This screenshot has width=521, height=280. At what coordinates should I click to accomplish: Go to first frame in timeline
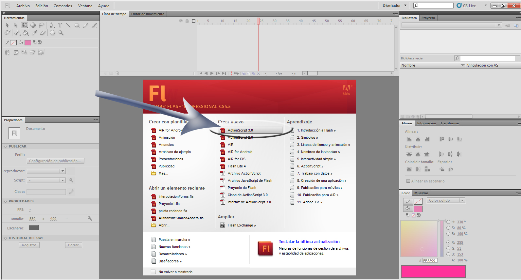point(200,73)
